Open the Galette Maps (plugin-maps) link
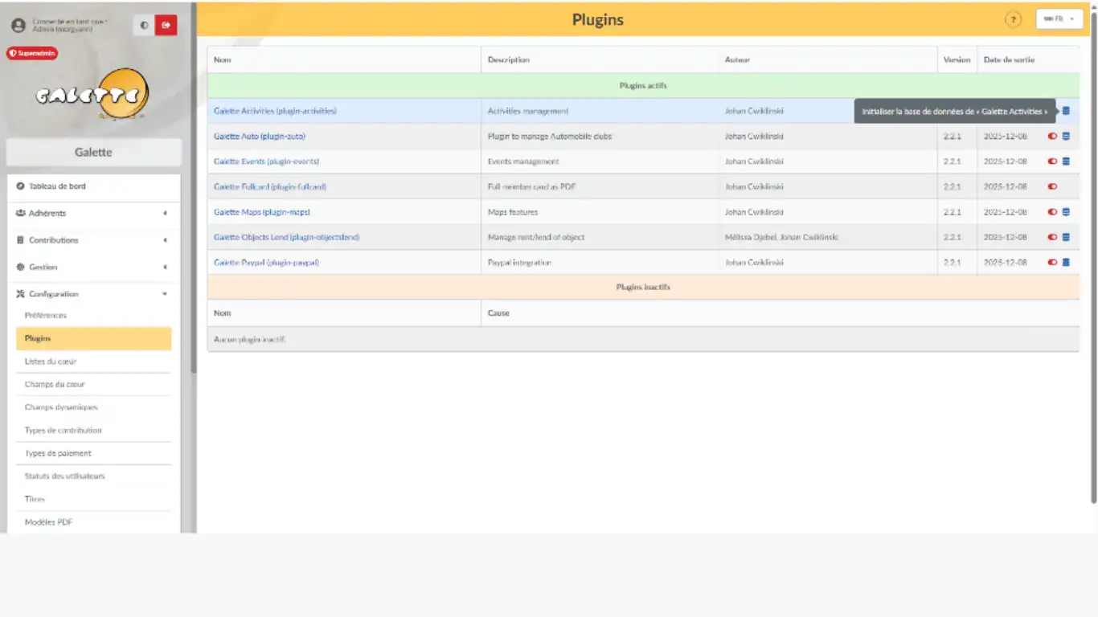Viewport: 1098px width, 617px height. point(262,212)
